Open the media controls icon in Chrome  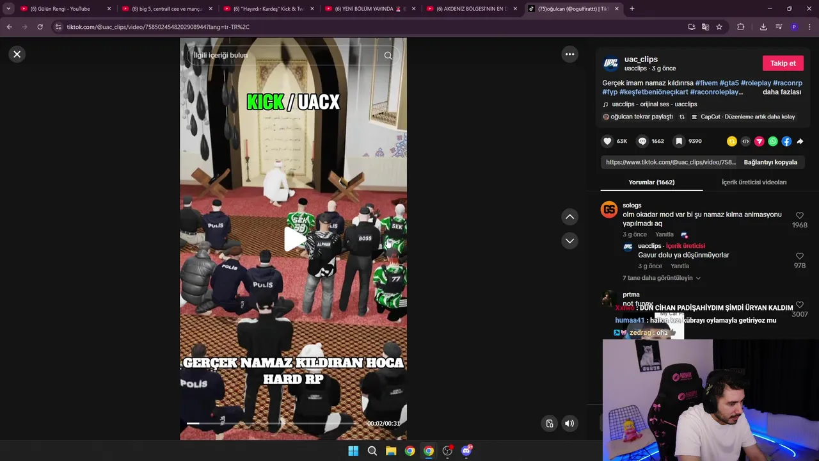coord(779,27)
